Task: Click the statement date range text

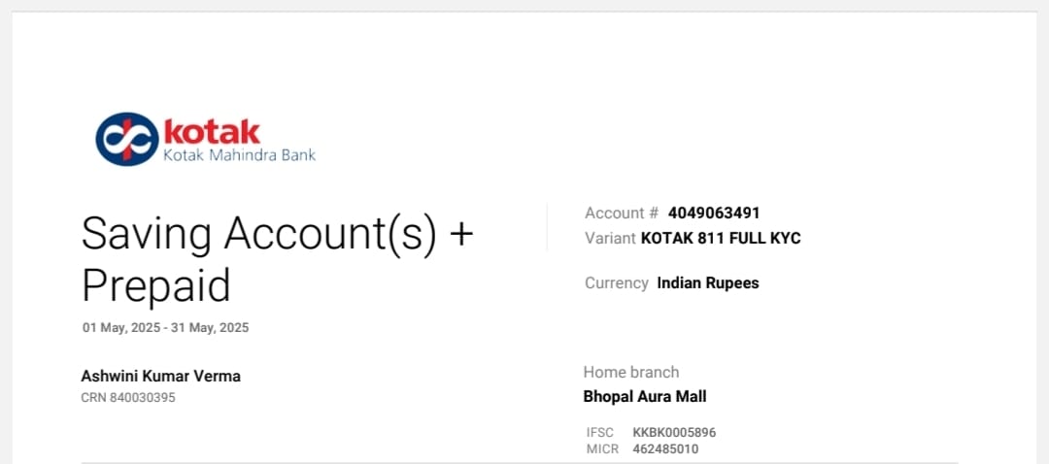Action: [x=165, y=328]
